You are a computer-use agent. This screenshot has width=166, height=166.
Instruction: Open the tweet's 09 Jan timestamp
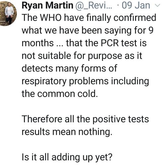[x=136, y=5]
